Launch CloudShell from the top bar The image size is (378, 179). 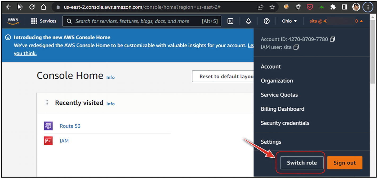point(230,21)
